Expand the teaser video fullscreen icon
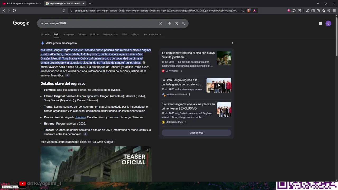This screenshot has height=190, width=338. [147, 150]
